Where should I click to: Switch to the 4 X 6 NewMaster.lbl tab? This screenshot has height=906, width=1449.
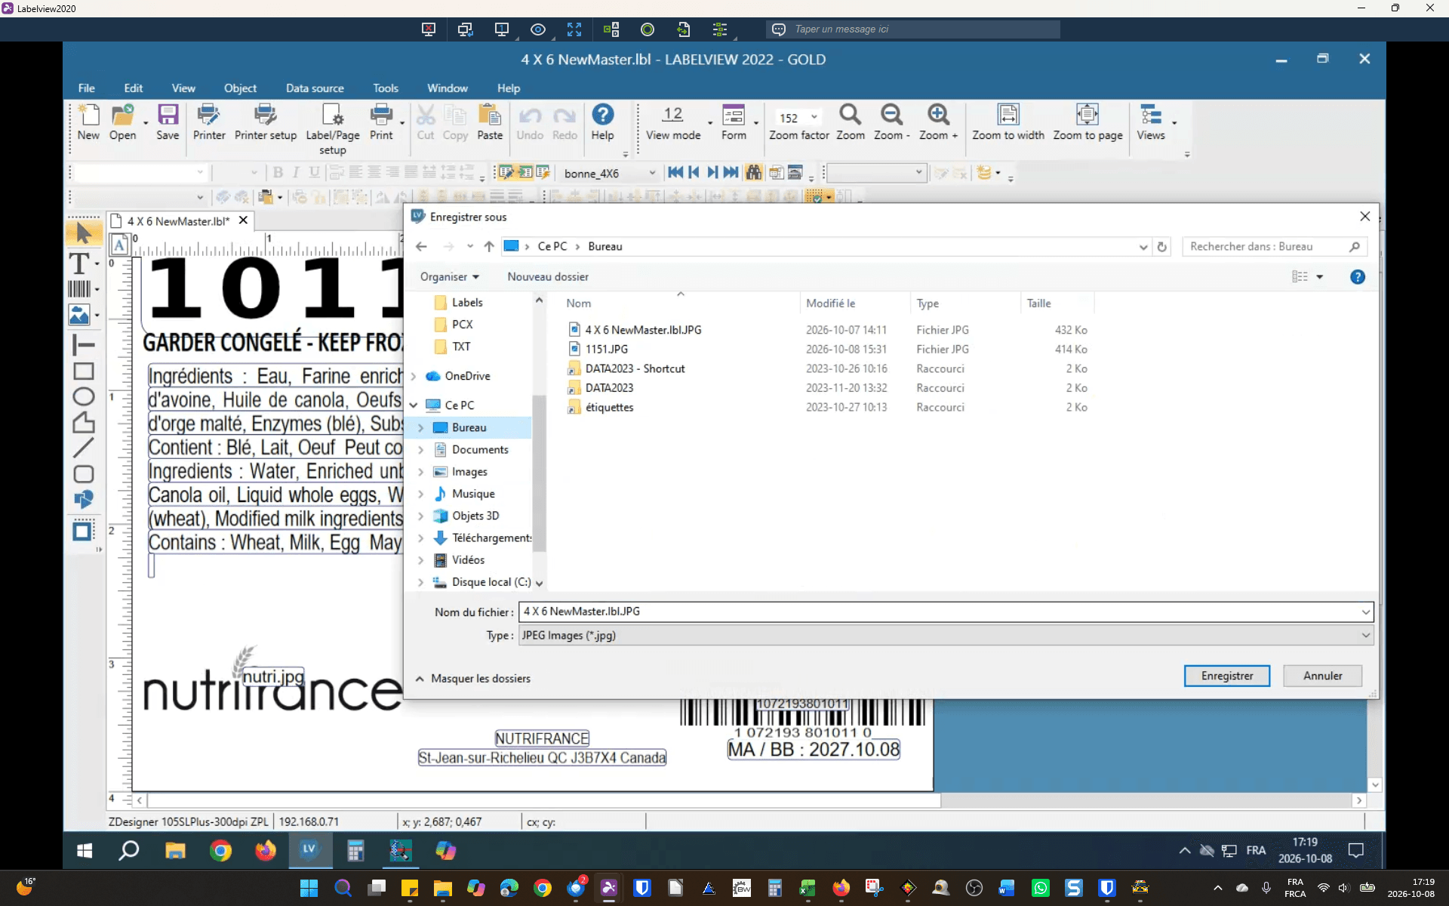178,221
